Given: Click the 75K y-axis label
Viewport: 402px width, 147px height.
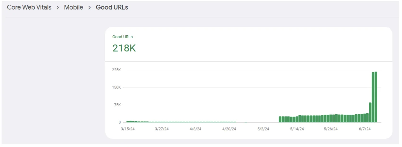Looking at the screenshot, I should coord(118,105).
